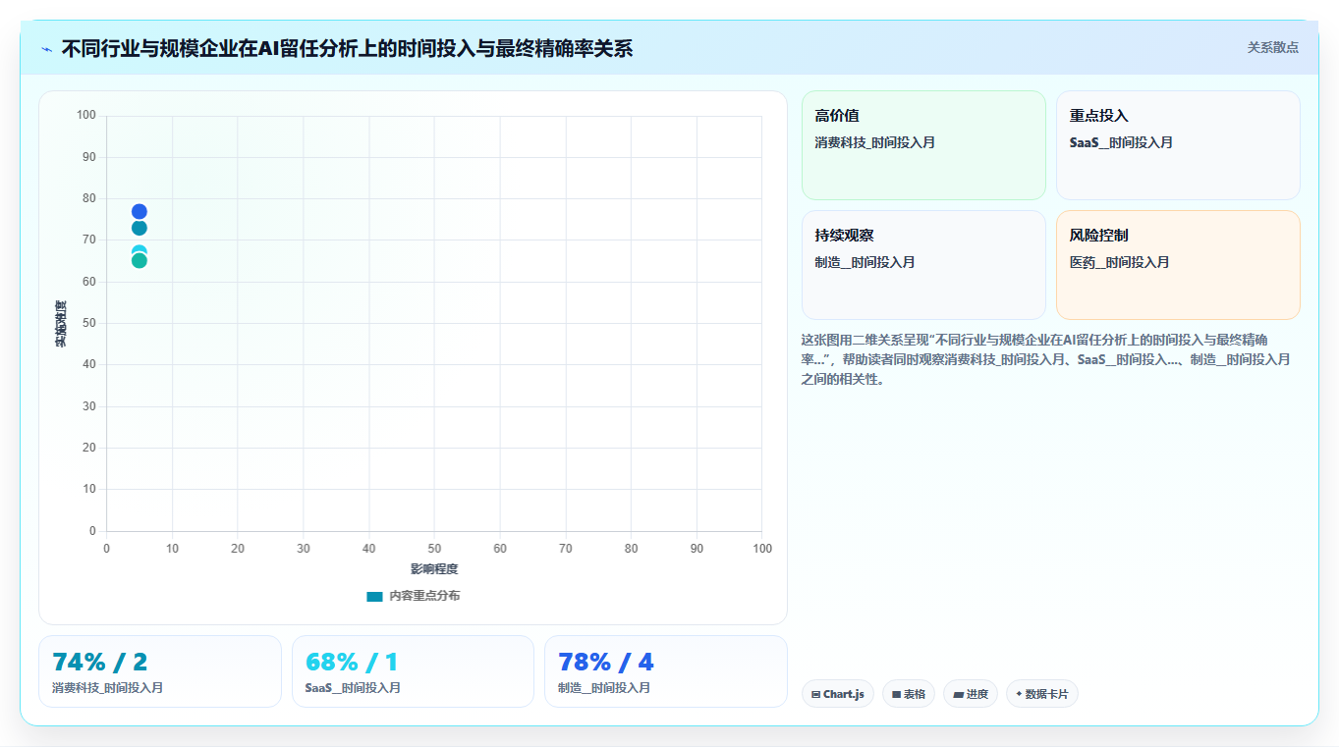Open the 风险控制 card
The width and height of the screenshot is (1339, 747).
(x=1178, y=265)
